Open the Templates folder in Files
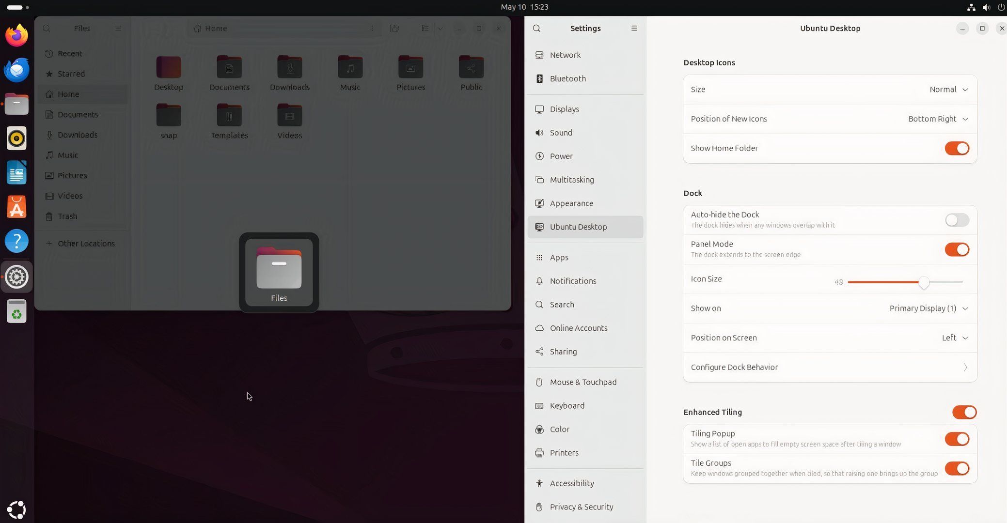 click(229, 122)
